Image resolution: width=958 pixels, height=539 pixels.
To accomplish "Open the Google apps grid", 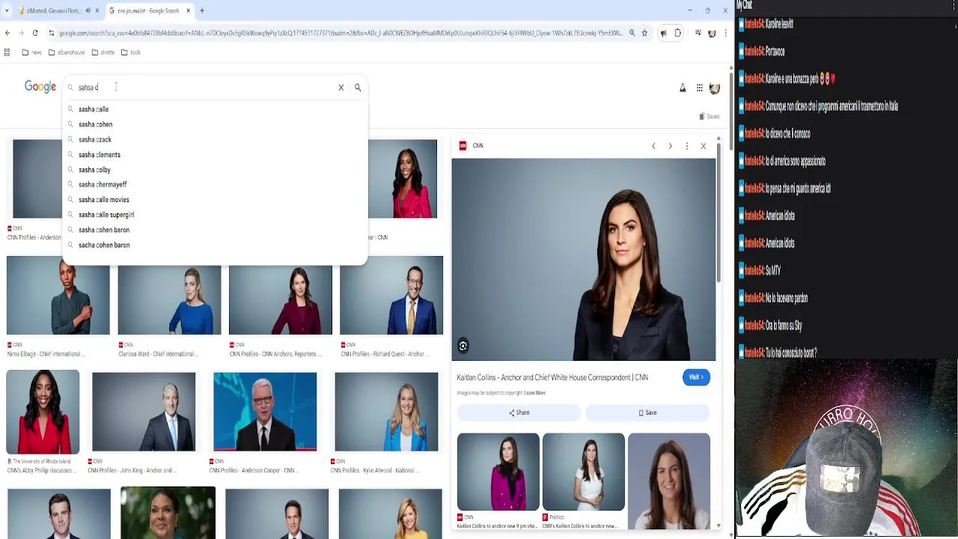I will (x=699, y=88).
